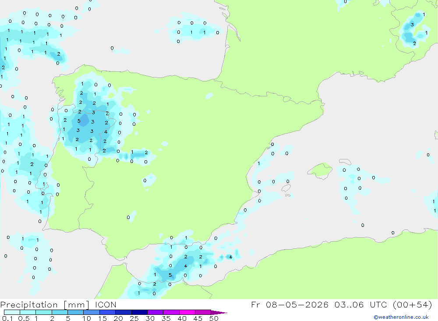Click the weatheronline.co.uk copyright link

coord(401,317)
